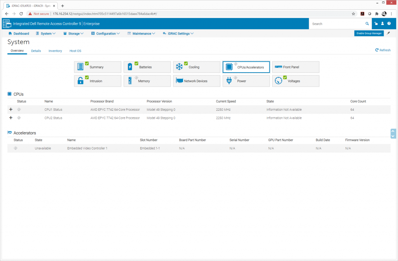Click the Core Count column header

pyautogui.click(x=358, y=101)
